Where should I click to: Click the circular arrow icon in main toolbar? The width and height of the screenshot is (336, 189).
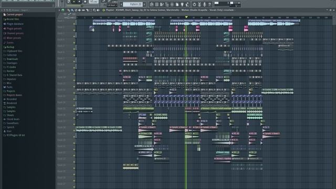click(194, 4)
